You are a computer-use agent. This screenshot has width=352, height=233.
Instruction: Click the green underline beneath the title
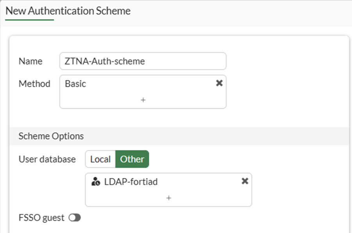pos(30,19)
